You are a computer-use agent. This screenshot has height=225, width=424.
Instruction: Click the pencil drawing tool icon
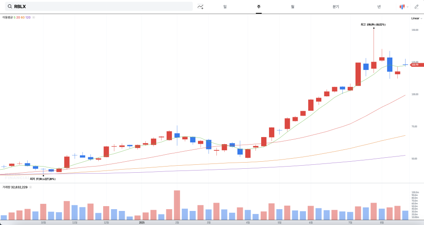tap(417, 7)
